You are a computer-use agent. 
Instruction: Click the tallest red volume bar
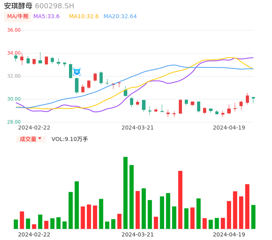(180, 200)
